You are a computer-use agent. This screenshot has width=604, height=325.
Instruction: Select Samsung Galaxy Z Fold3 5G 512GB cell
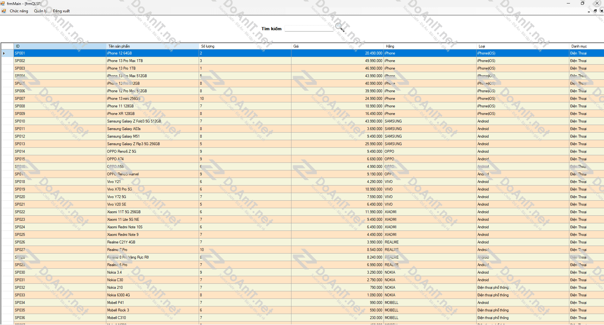click(x=153, y=121)
